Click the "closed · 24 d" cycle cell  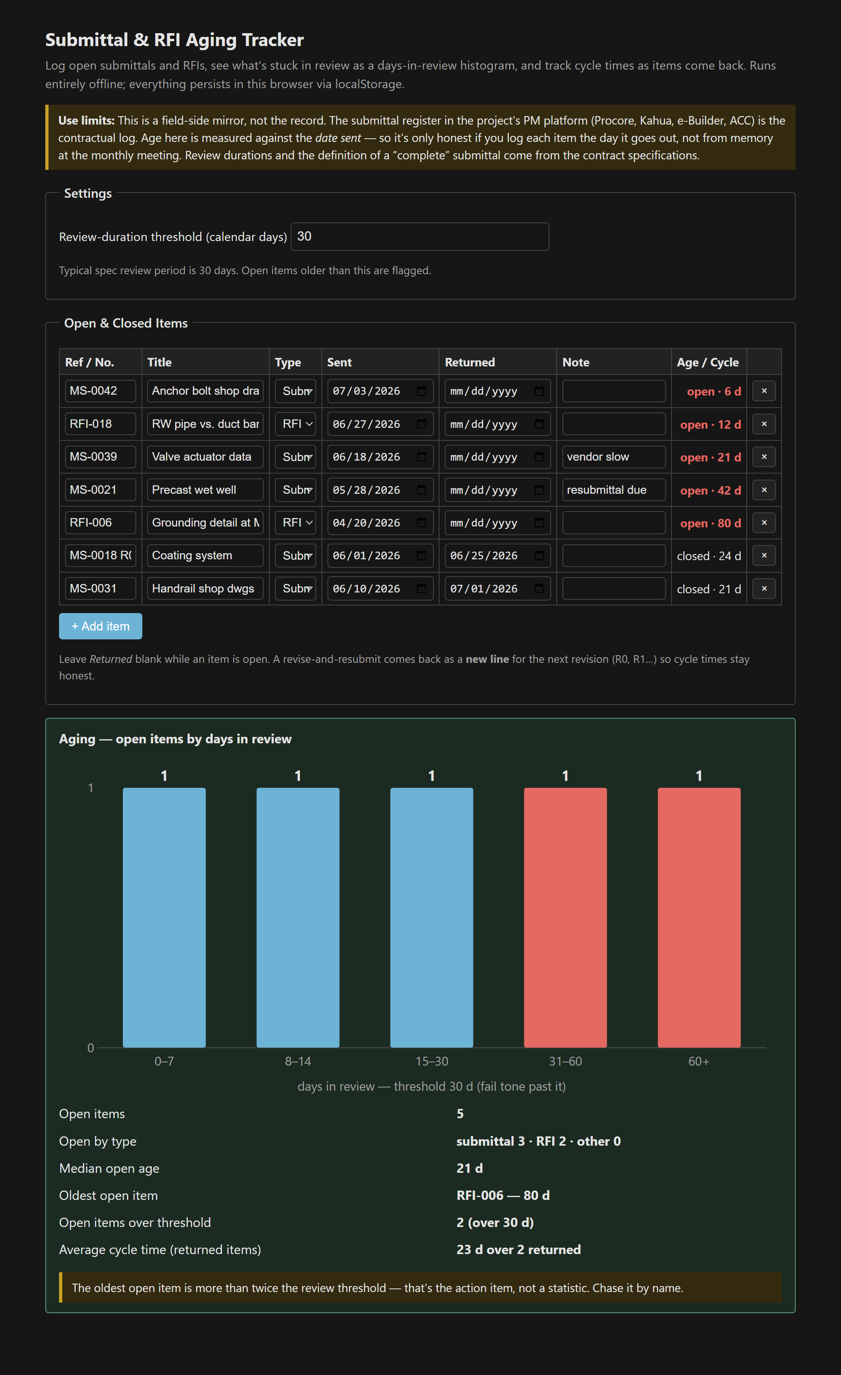click(709, 556)
